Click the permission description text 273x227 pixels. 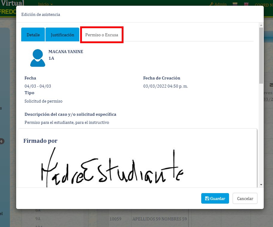pyautogui.click(x=67, y=122)
